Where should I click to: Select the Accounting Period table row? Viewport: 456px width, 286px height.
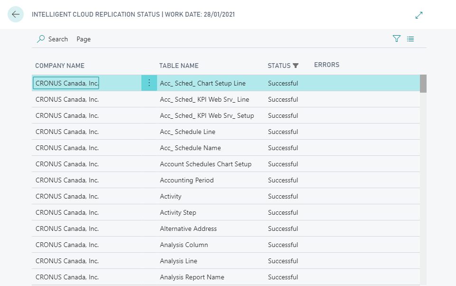click(186, 180)
